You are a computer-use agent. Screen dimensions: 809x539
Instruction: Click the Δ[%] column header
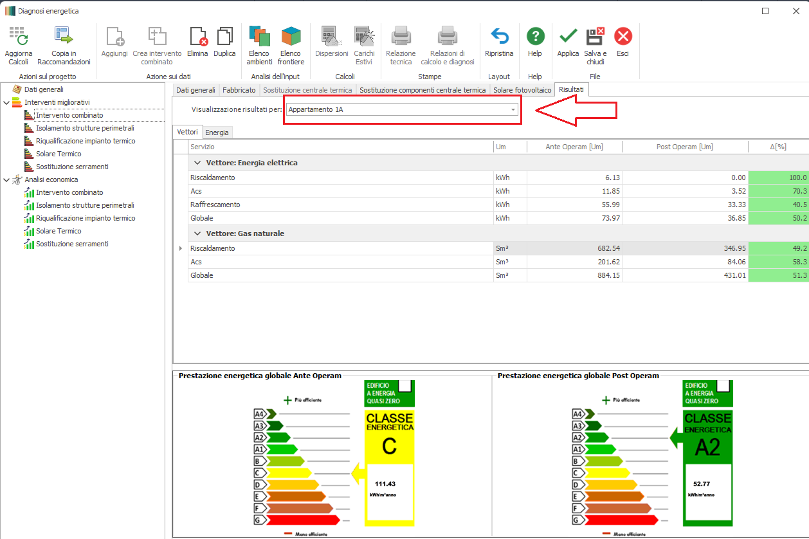pyautogui.click(x=778, y=147)
